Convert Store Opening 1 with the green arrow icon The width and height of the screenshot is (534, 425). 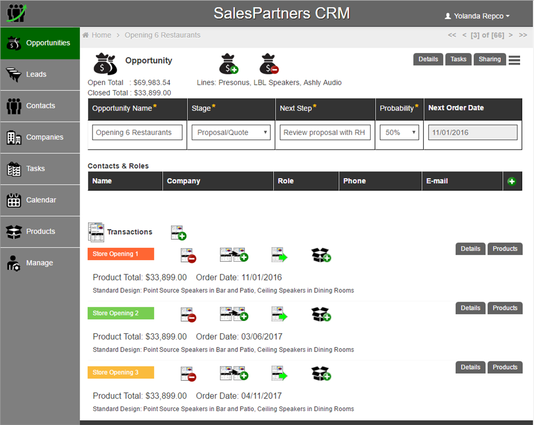point(279,255)
